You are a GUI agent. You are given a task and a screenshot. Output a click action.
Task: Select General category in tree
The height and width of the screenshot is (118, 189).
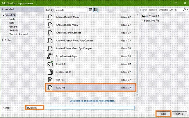13,27
